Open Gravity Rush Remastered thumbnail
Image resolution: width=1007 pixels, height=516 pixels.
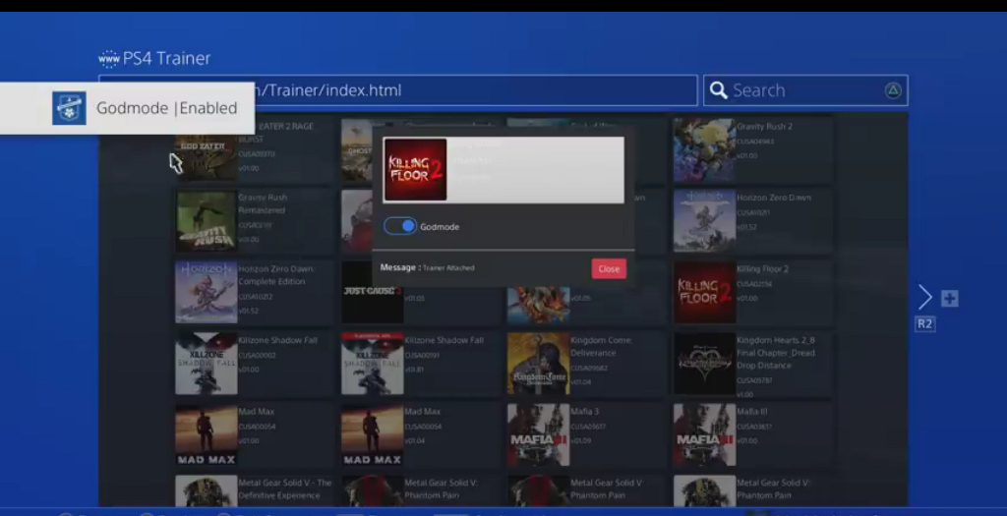206,220
